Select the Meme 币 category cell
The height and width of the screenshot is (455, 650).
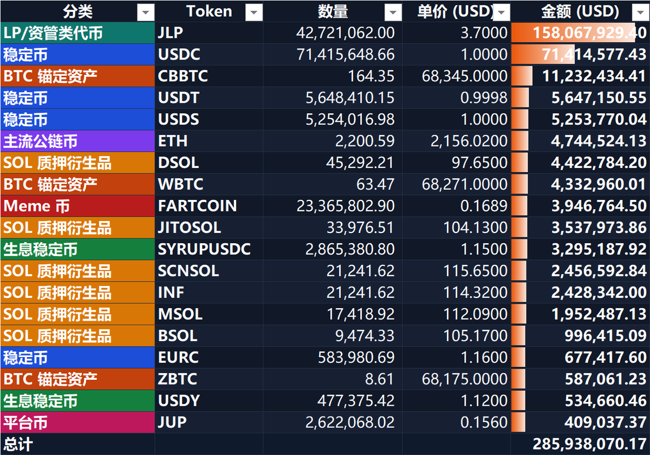pos(77,206)
